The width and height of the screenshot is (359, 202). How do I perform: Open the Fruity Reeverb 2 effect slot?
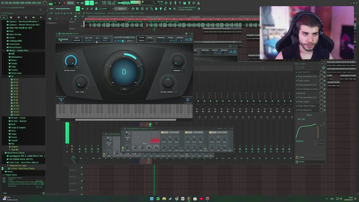click(305, 110)
